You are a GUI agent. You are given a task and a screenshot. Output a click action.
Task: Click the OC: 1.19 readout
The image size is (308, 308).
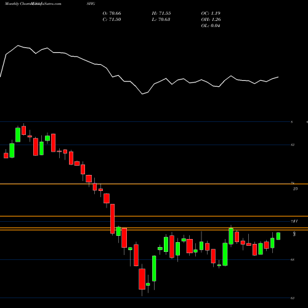tap(211, 14)
